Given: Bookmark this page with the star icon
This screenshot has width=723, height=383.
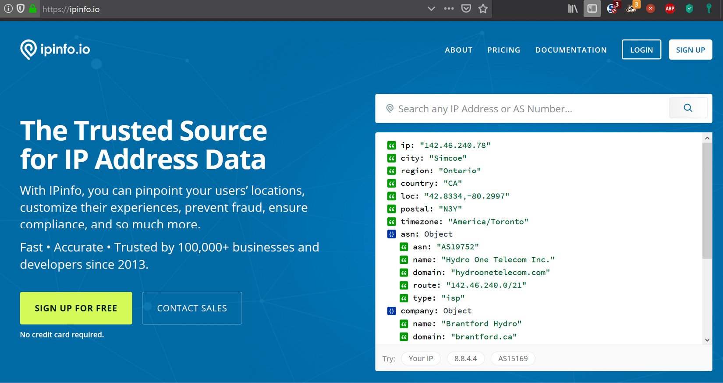Looking at the screenshot, I should point(483,9).
